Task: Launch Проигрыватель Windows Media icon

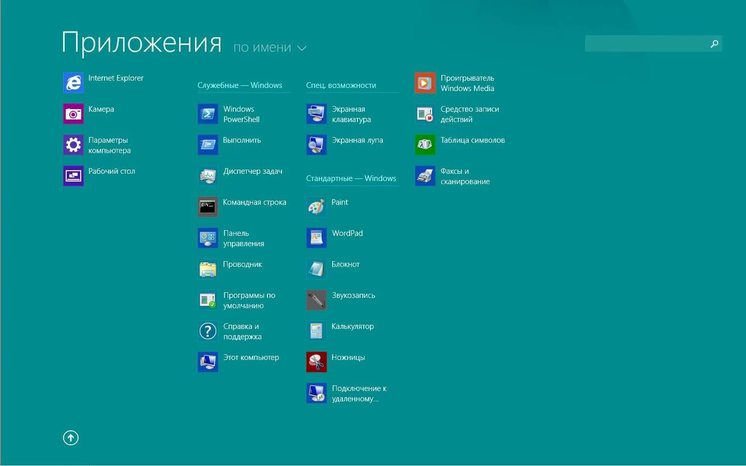Action: tap(425, 83)
